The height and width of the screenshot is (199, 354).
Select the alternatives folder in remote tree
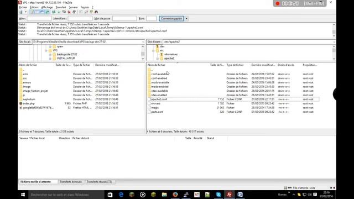(171, 54)
